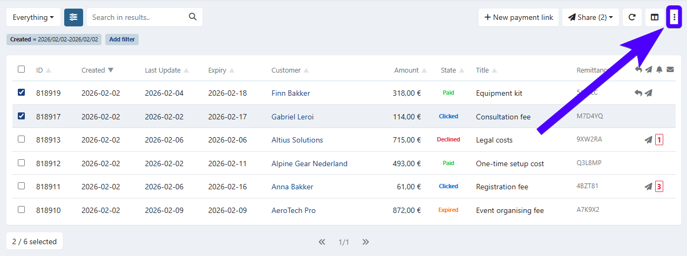Screen dimensions: 687x256
Task: Click the reply arrow icon in Finn Bakker row
Action: pos(638,93)
